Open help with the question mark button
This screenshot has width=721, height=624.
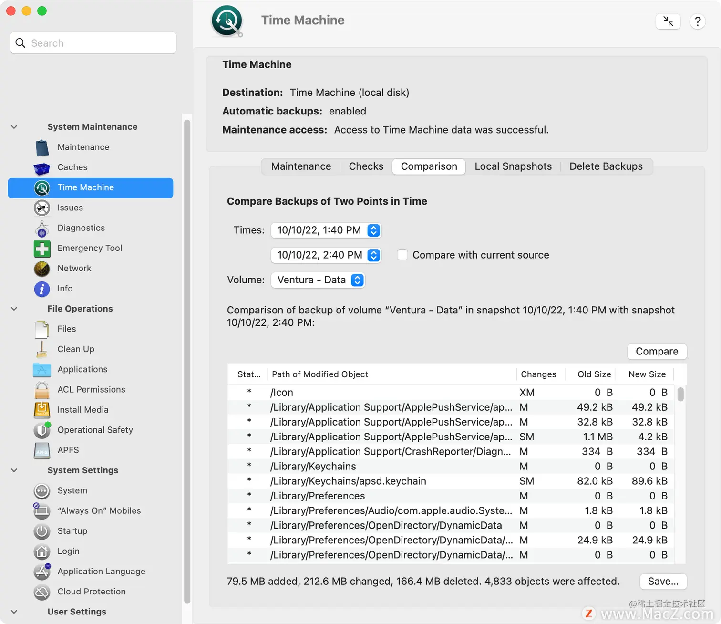698,21
